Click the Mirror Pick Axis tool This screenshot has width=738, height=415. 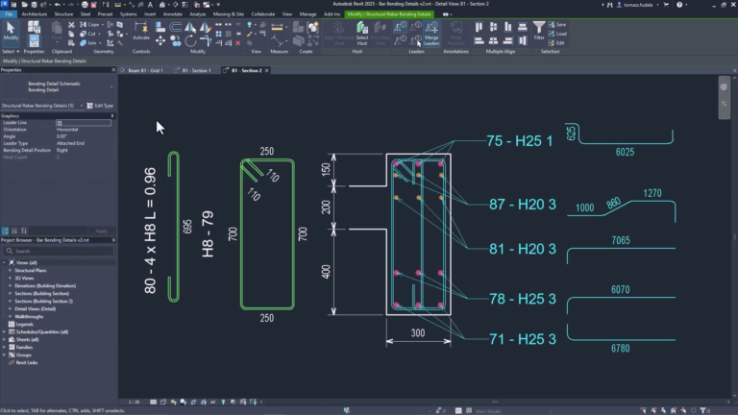[x=190, y=27]
